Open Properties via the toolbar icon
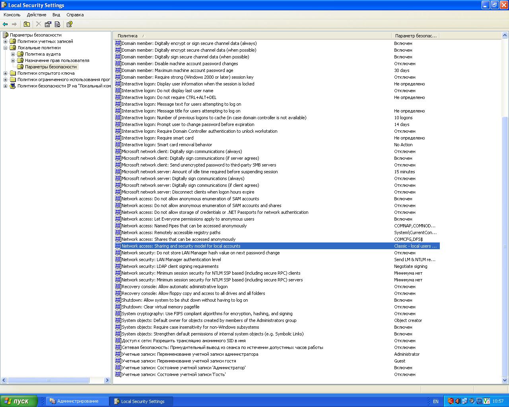The image size is (509, 407). (48, 24)
